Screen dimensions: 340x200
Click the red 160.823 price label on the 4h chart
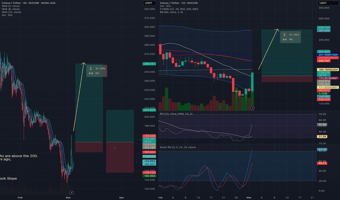click(x=149, y=152)
